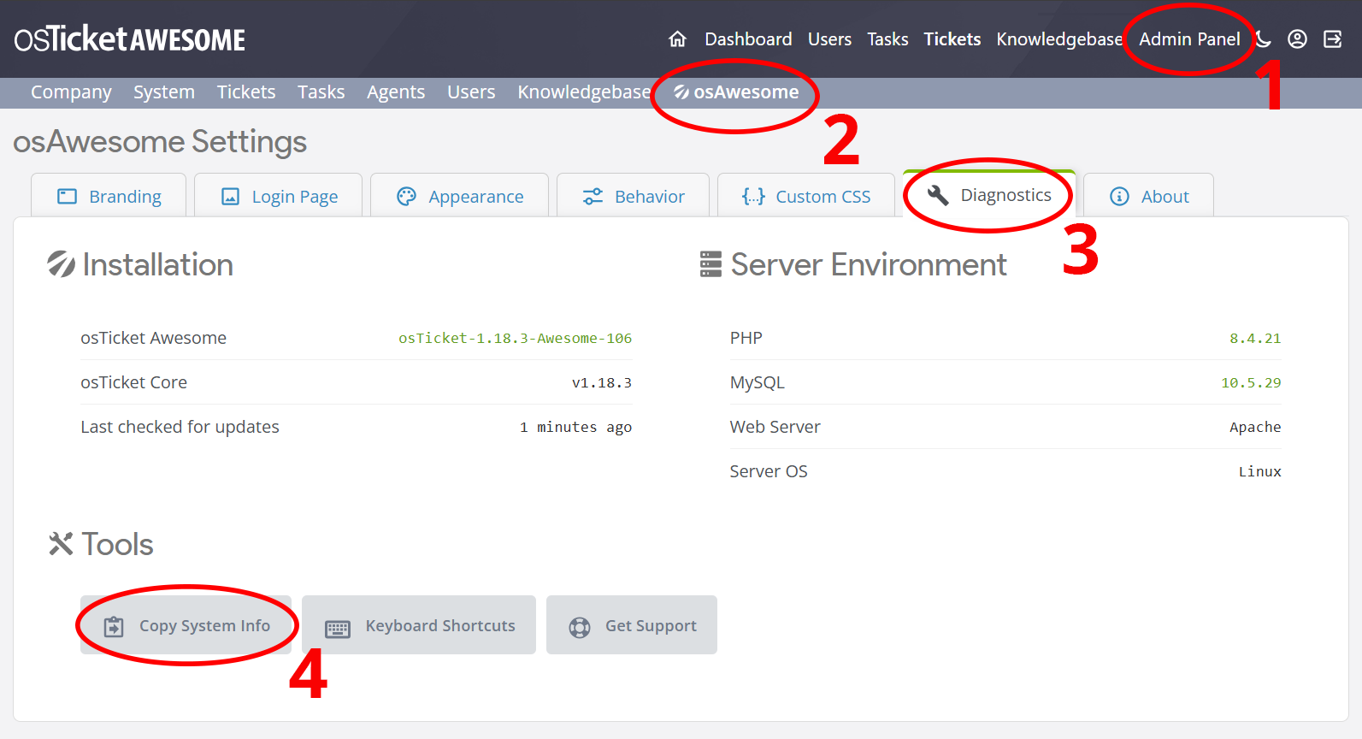Click the 'Last checked for updates' label
Screen dimensions: 1362x739
click(180, 427)
